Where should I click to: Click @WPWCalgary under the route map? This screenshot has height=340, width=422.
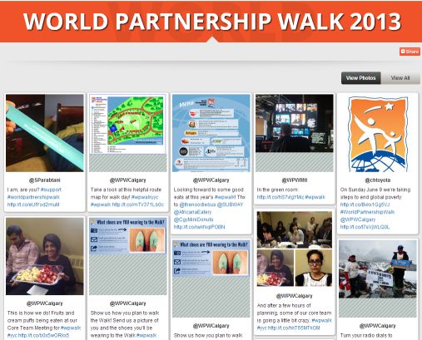128,180
